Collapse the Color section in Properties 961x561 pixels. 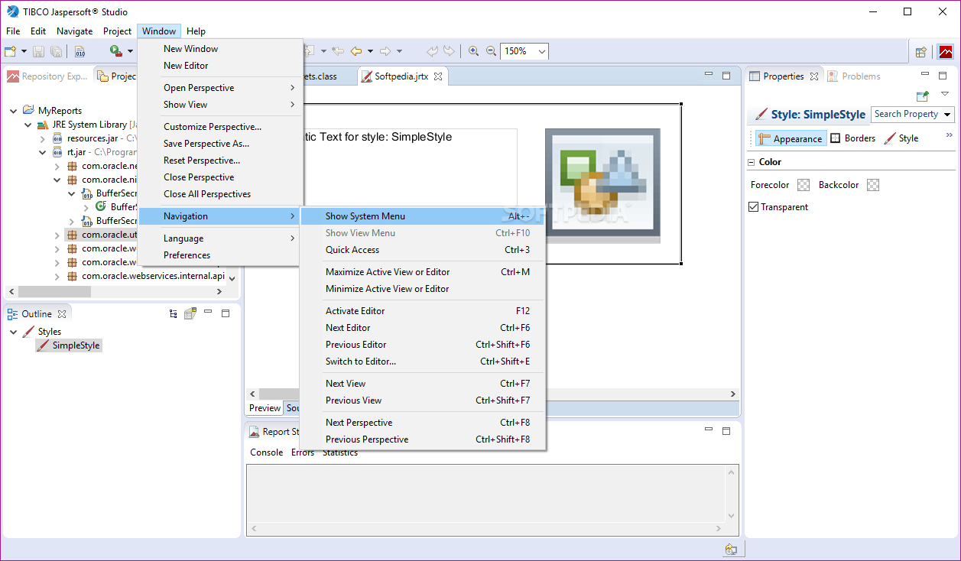pos(751,162)
